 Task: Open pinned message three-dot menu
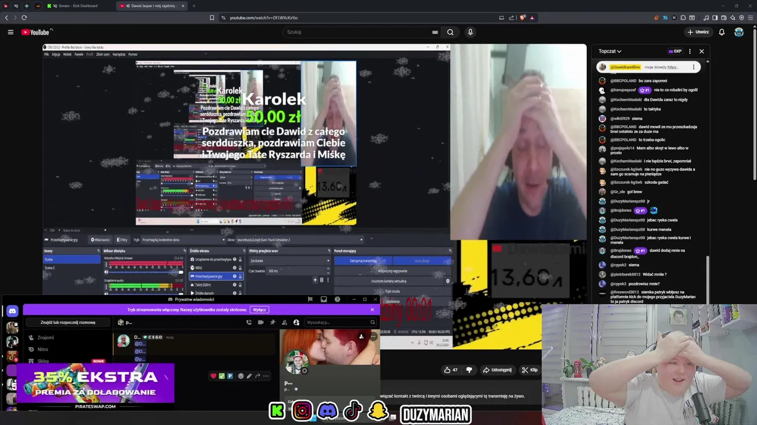click(x=694, y=67)
